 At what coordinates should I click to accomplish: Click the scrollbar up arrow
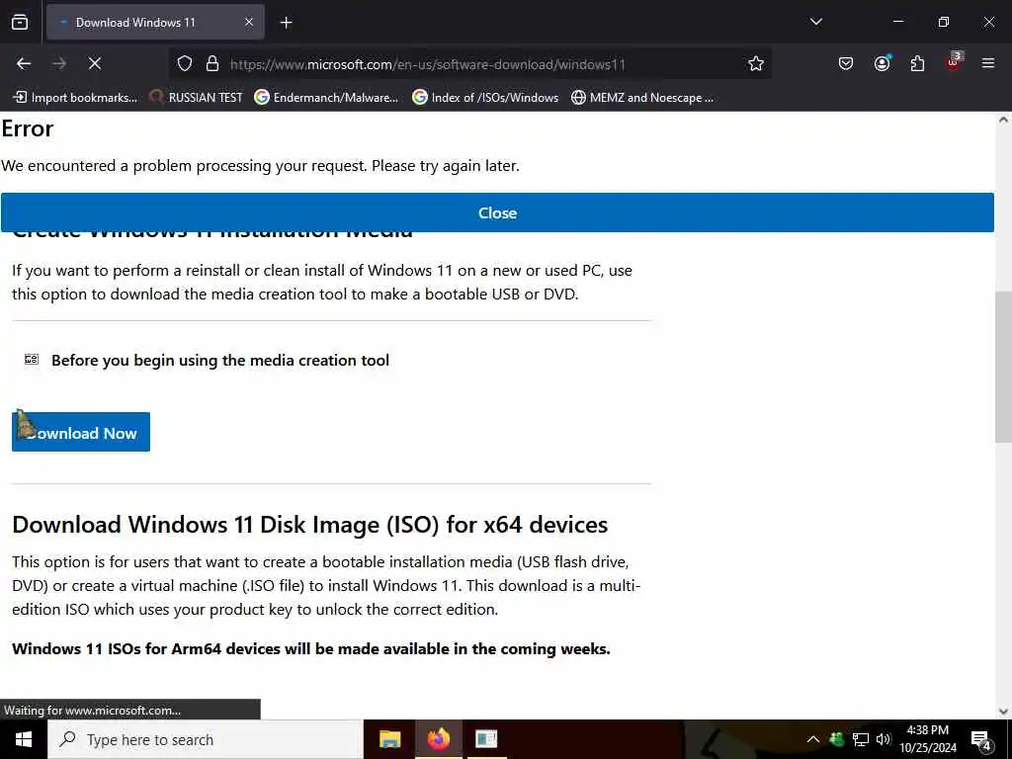click(1003, 120)
